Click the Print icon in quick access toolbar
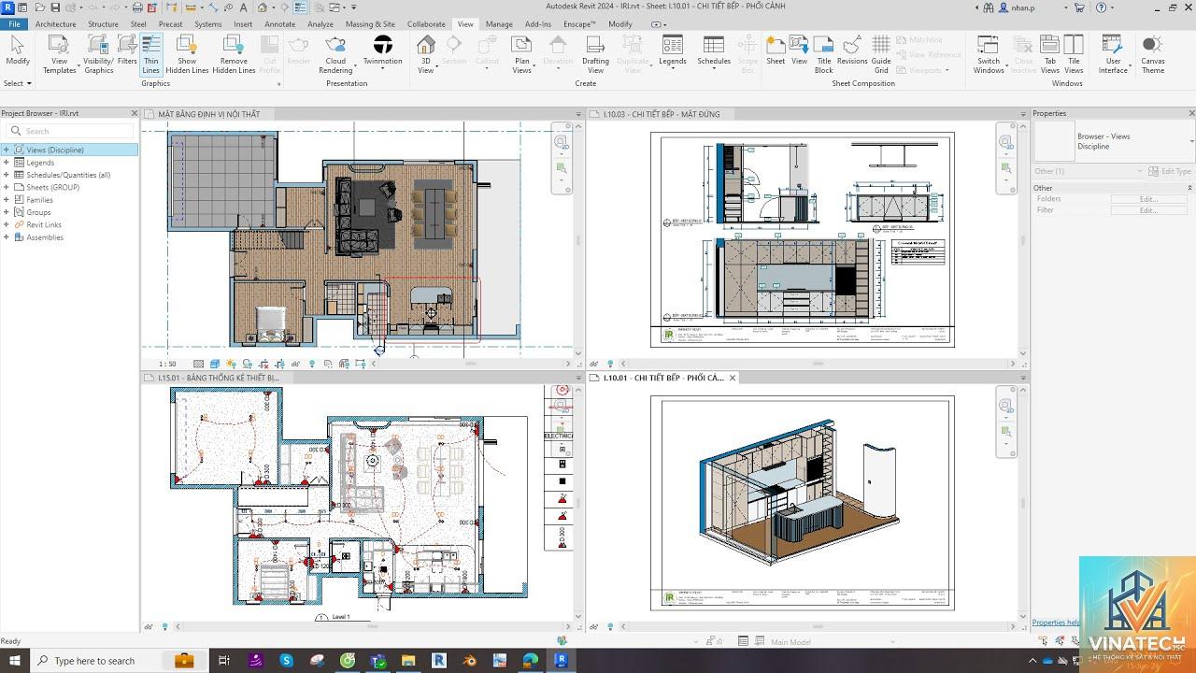 [x=137, y=7]
